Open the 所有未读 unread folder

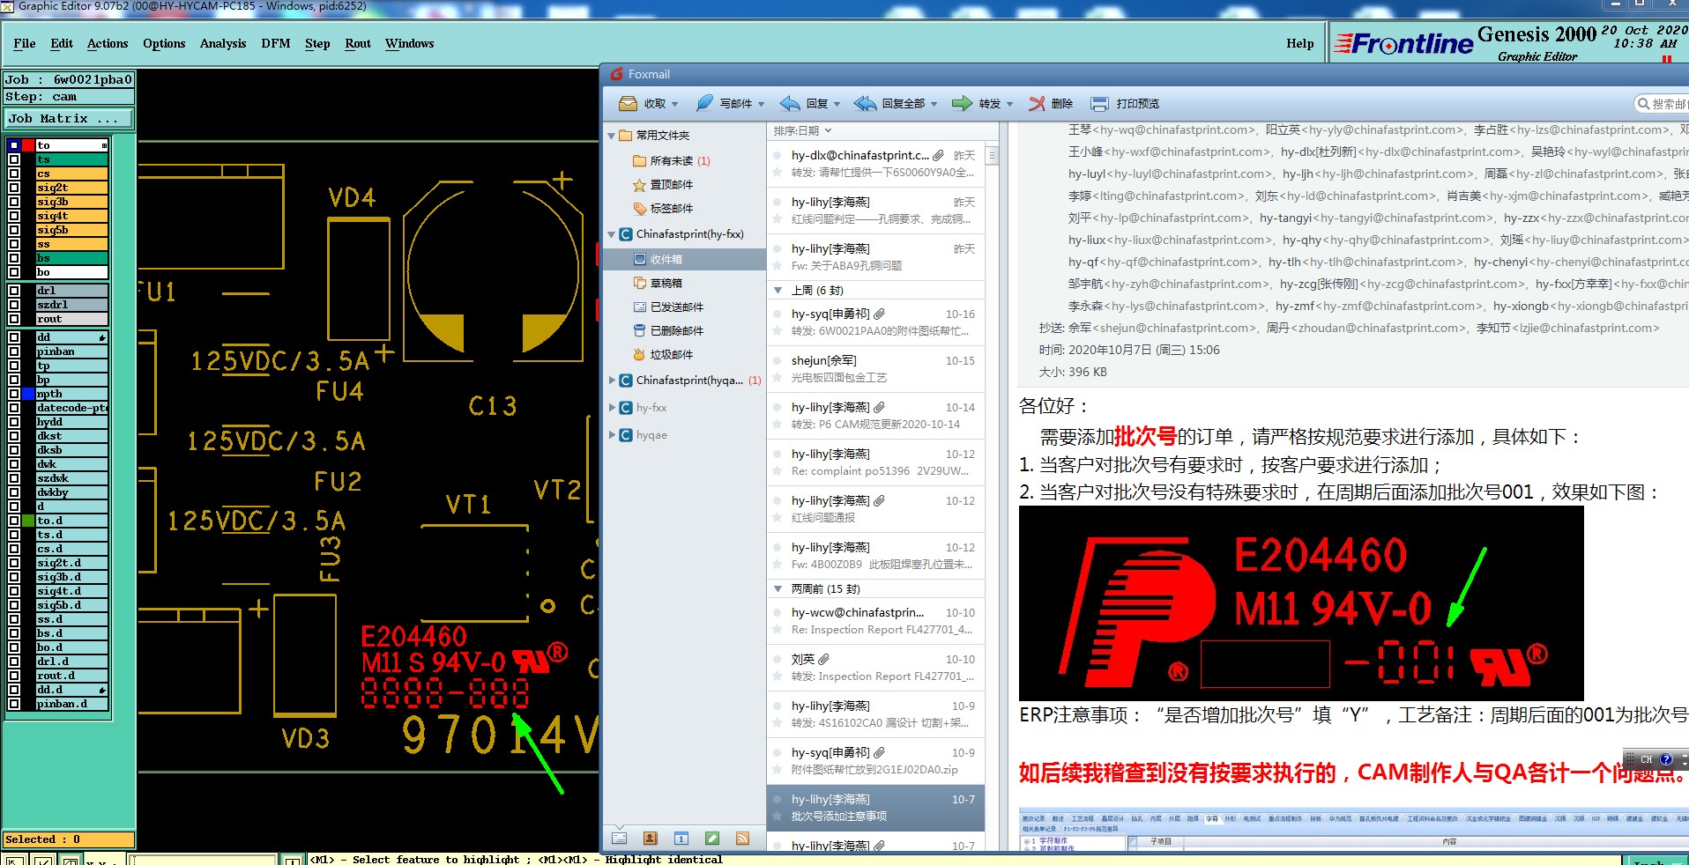672,160
